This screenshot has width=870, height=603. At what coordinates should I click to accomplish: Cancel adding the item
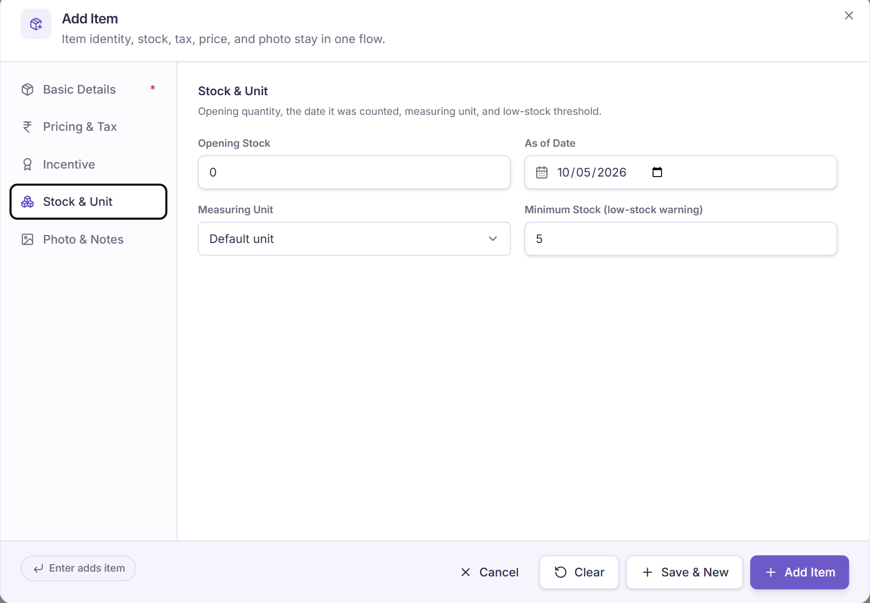pyautogui.click(x=489, y=572)
